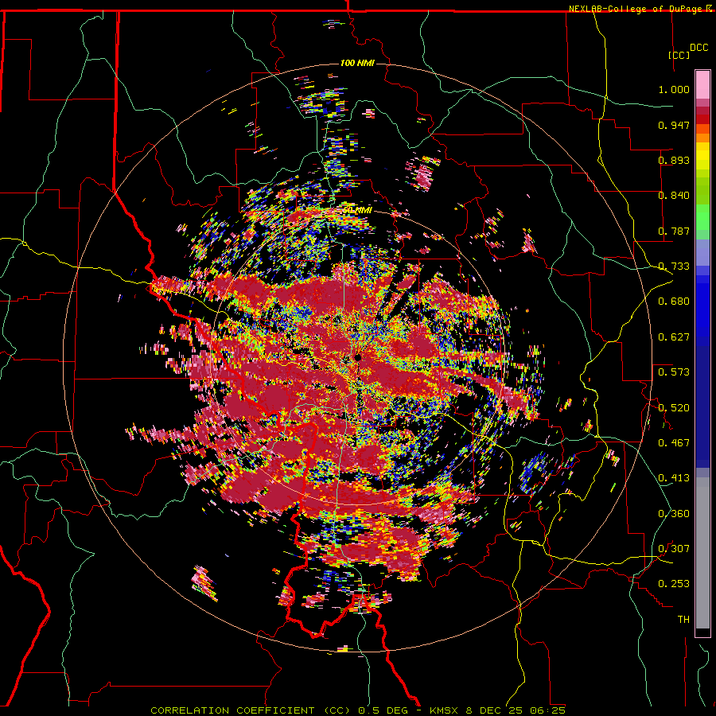Click the 0.893 scale value
The height and width of the screenshot is (716, 716).
(674, 160)
